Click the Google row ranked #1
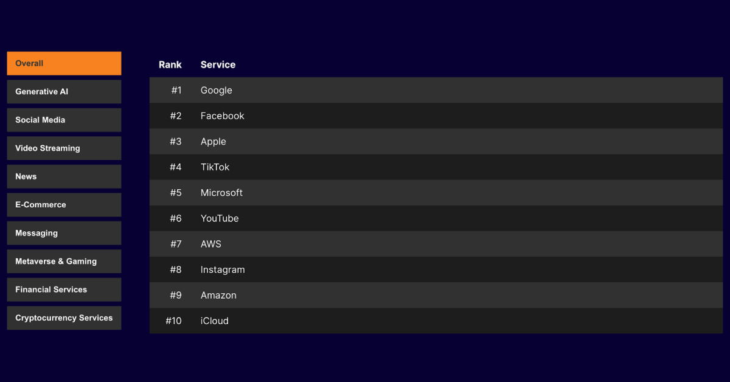 (x=217, y=90)
